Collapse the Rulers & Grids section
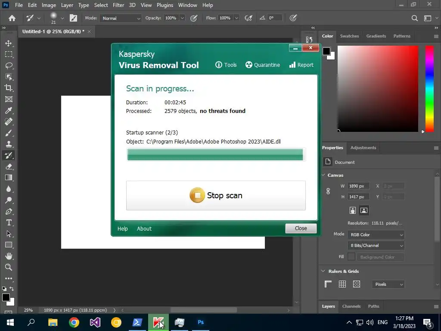This screenshot has width=441, height=331. tap(323, 271)
